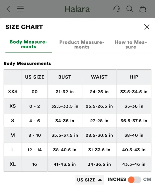Tap the search magnifier icon
Image resolution: width=155 pixels, height=191 pixels.
pyautogui.click(x=130, y=9)
